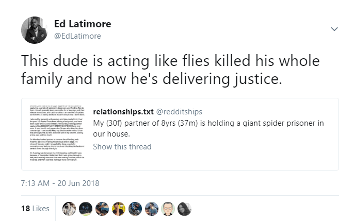Open Ed Latimore's profile picture
This screenshot has height=221, width=355.
point(35,30)
